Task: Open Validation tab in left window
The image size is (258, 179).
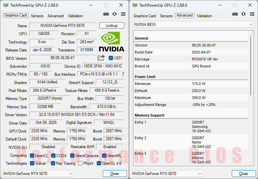Action: click(75, 16)
